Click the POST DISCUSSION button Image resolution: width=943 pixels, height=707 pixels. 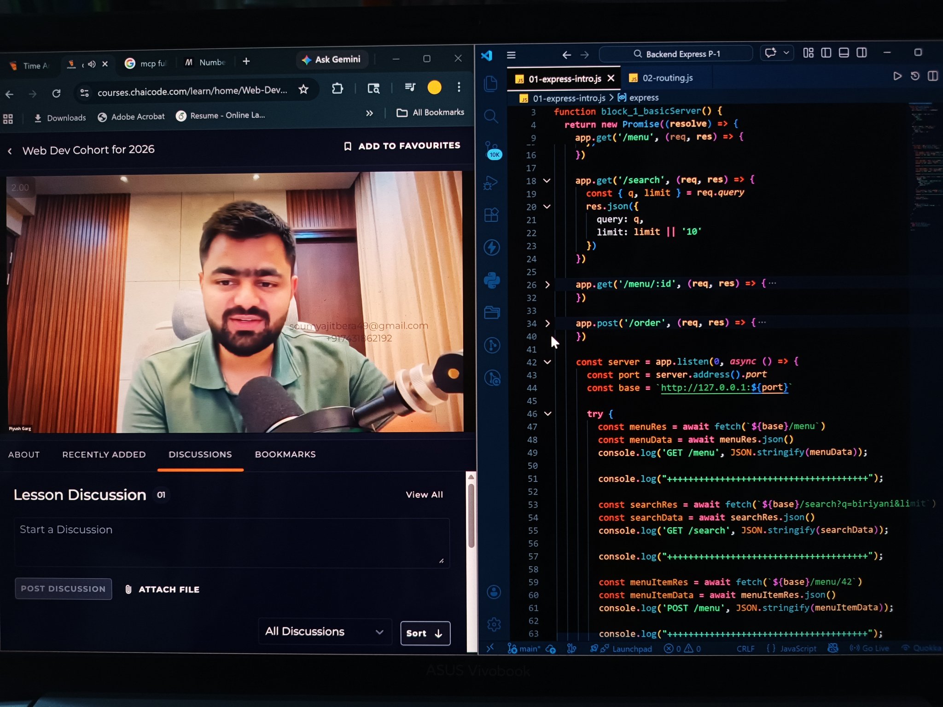pyautogui.click(x=63, y=589)
